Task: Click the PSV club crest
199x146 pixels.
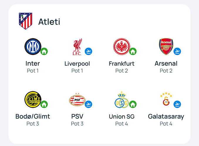Action: click(77, 99)
